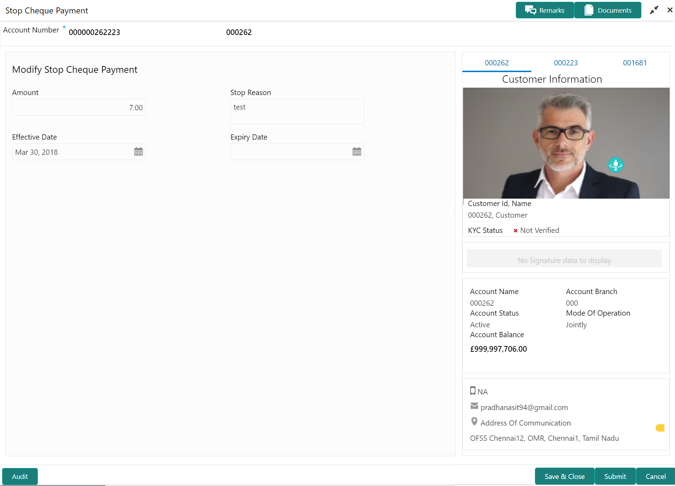Open the Expiry Date calendar picker

[x=357, y=152]
